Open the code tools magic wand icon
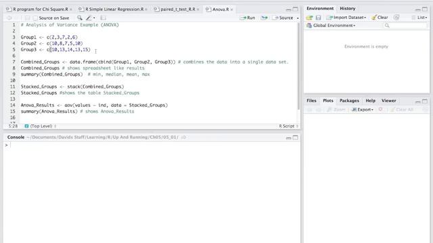This screenshot has width=433, height=243. 89,18
